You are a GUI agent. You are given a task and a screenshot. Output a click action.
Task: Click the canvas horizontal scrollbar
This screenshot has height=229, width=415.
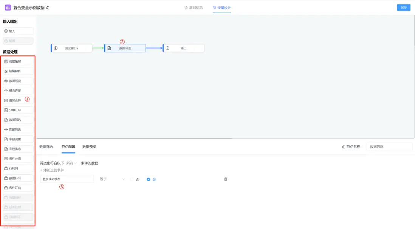[x=135, y=138]
